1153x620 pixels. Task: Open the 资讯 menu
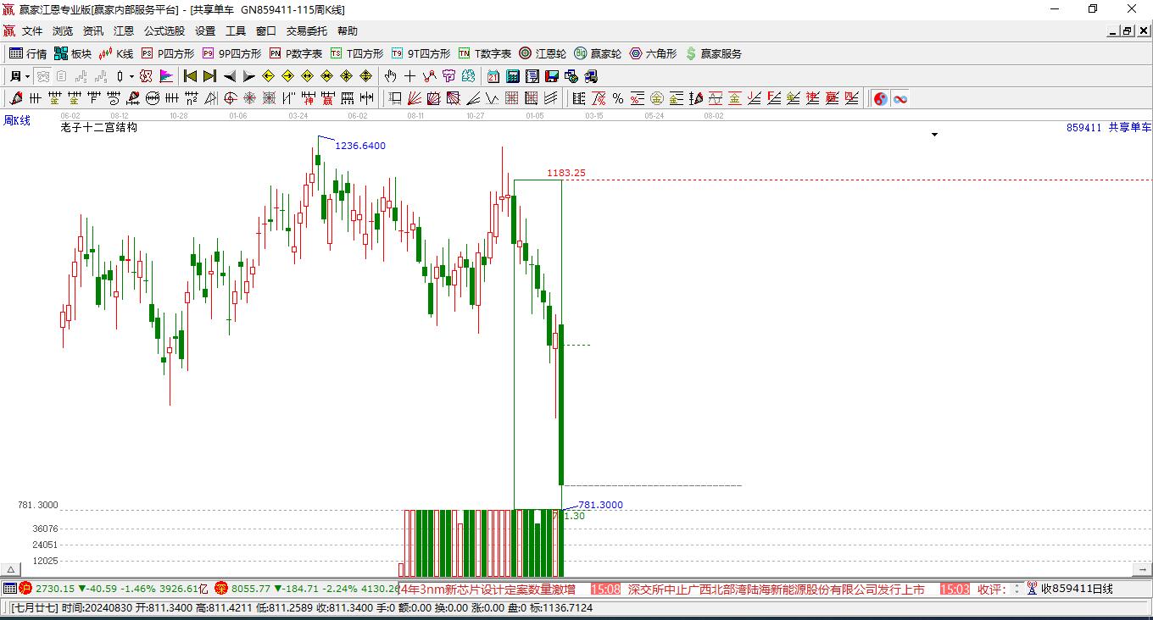[93, 30]
